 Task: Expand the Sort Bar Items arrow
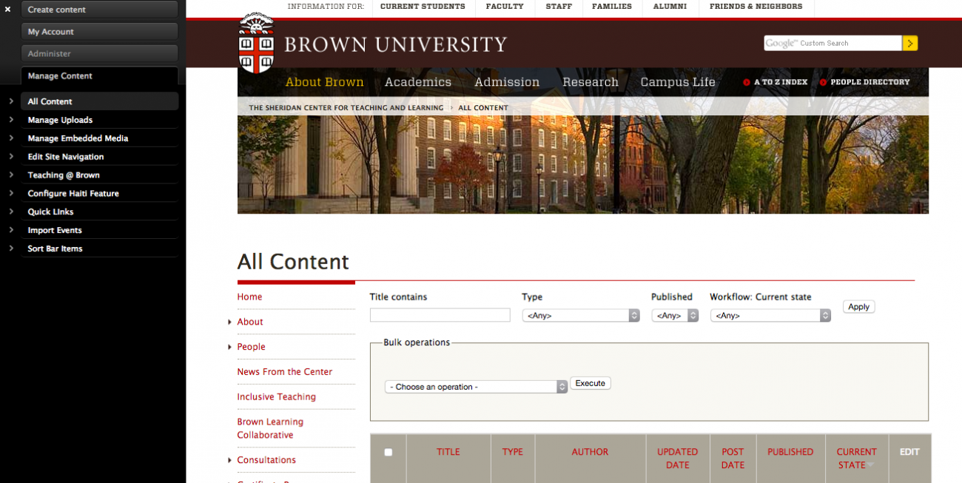point(11,249)
